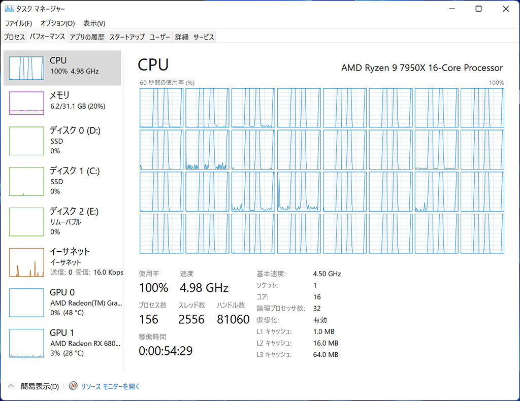Click the uptime value 0:00:54:29
520x401 pixels.
click(x=166, y=351)
